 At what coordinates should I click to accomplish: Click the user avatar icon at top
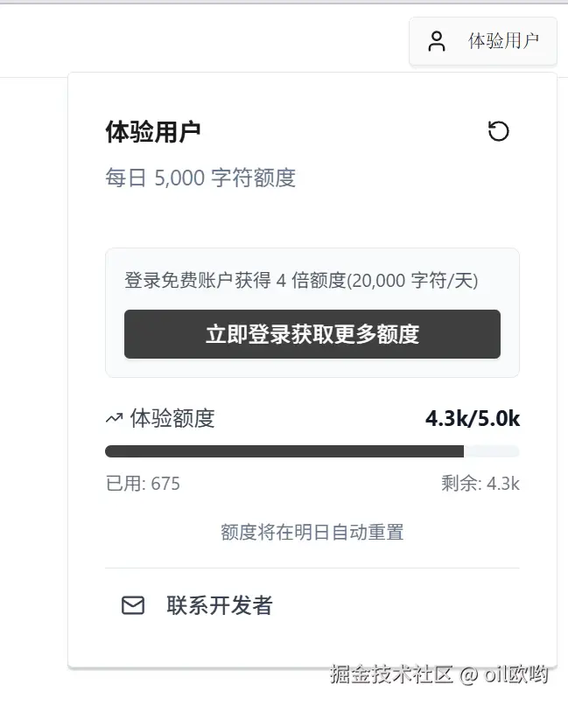(437, 41)
